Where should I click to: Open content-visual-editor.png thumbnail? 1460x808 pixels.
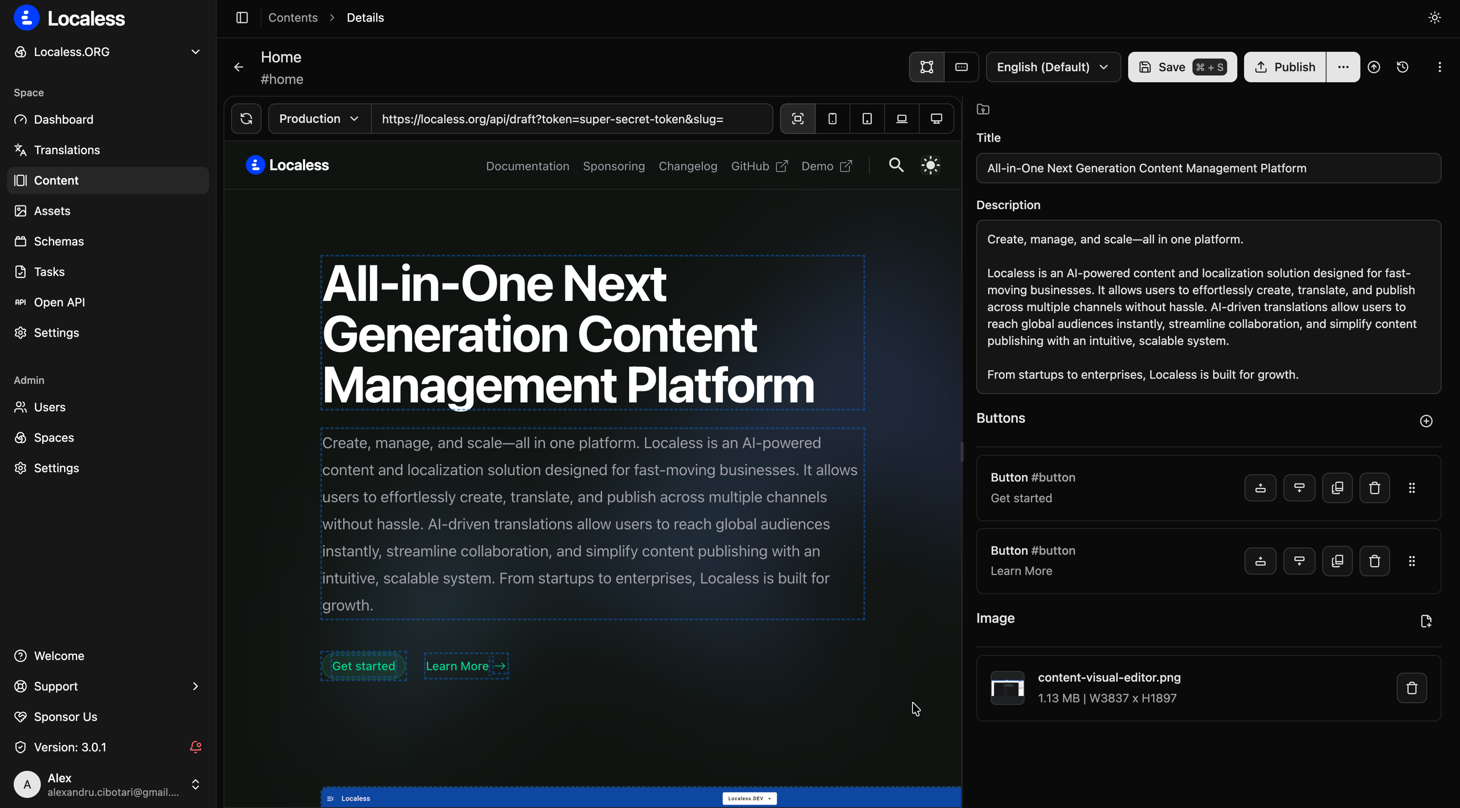1007,688
